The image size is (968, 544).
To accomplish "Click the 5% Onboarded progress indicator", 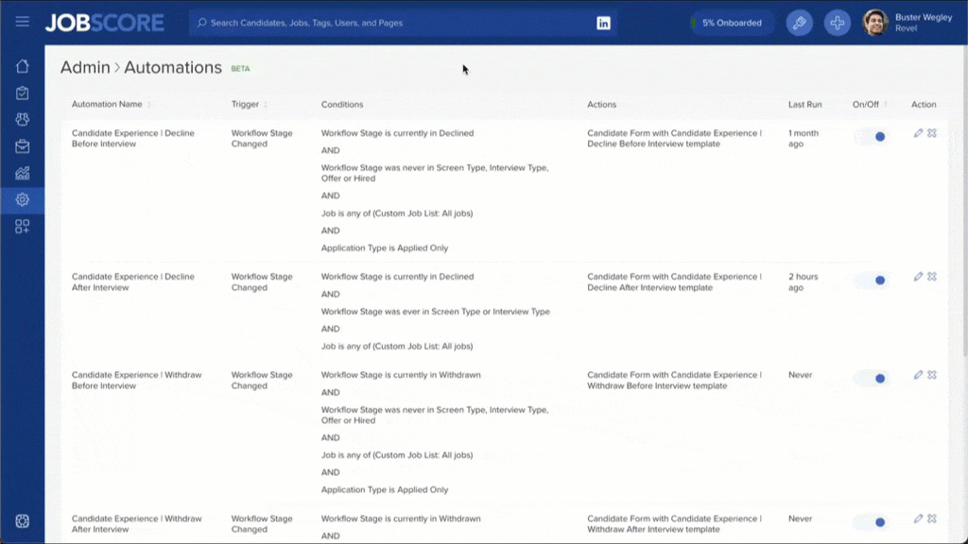I will point(731,23).
